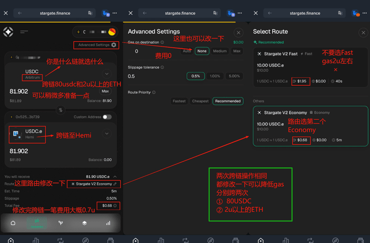Click the translate icon in the left address bar
Screen dimensions: 370x243
click(90, 13)
